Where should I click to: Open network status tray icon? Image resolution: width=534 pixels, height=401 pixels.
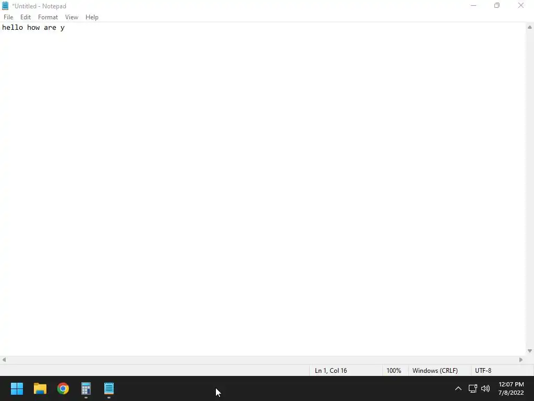click(x=472, y=388)
